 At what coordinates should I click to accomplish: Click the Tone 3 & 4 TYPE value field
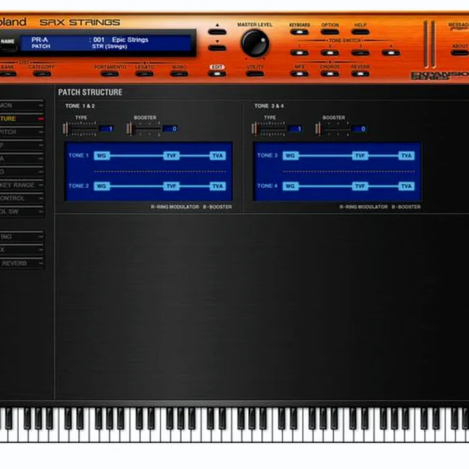tap(295, 129)
